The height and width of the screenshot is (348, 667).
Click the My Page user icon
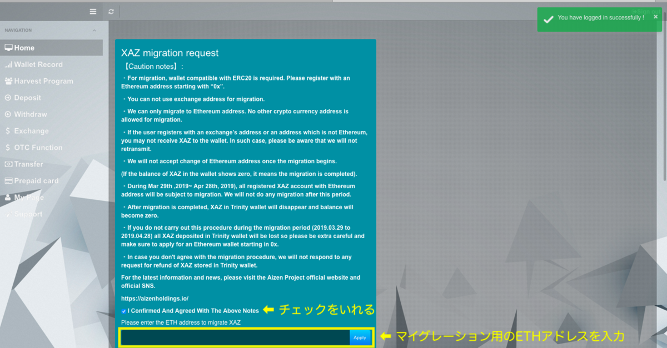point(8,198)
